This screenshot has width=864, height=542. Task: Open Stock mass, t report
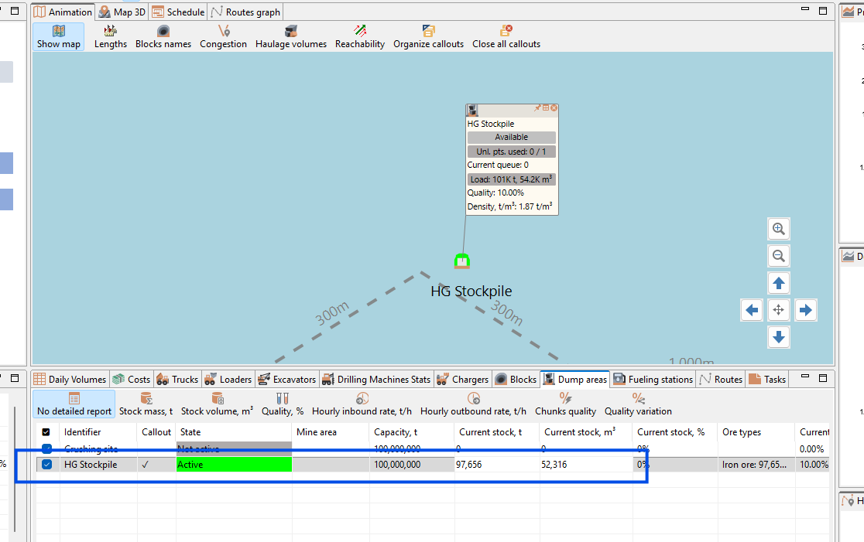pos(146,404)
